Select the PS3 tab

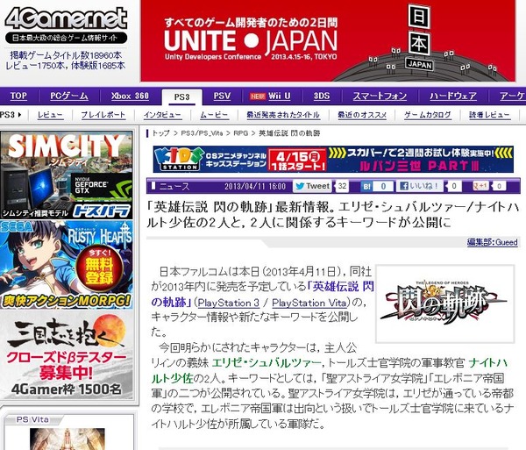(x=181, y=97)
